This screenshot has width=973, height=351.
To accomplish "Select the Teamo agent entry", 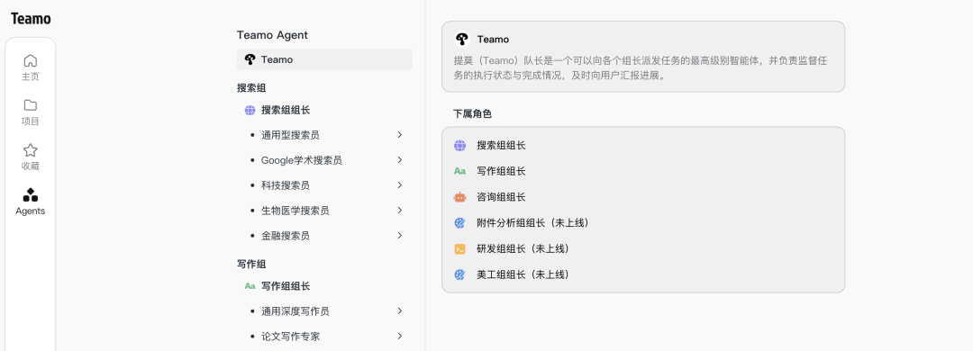I will (x=324, y=59).
